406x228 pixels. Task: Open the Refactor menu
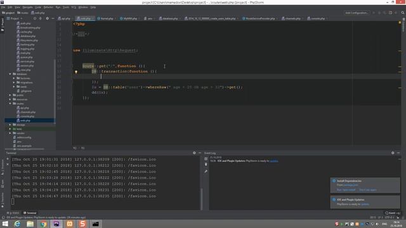click(48, 7)
